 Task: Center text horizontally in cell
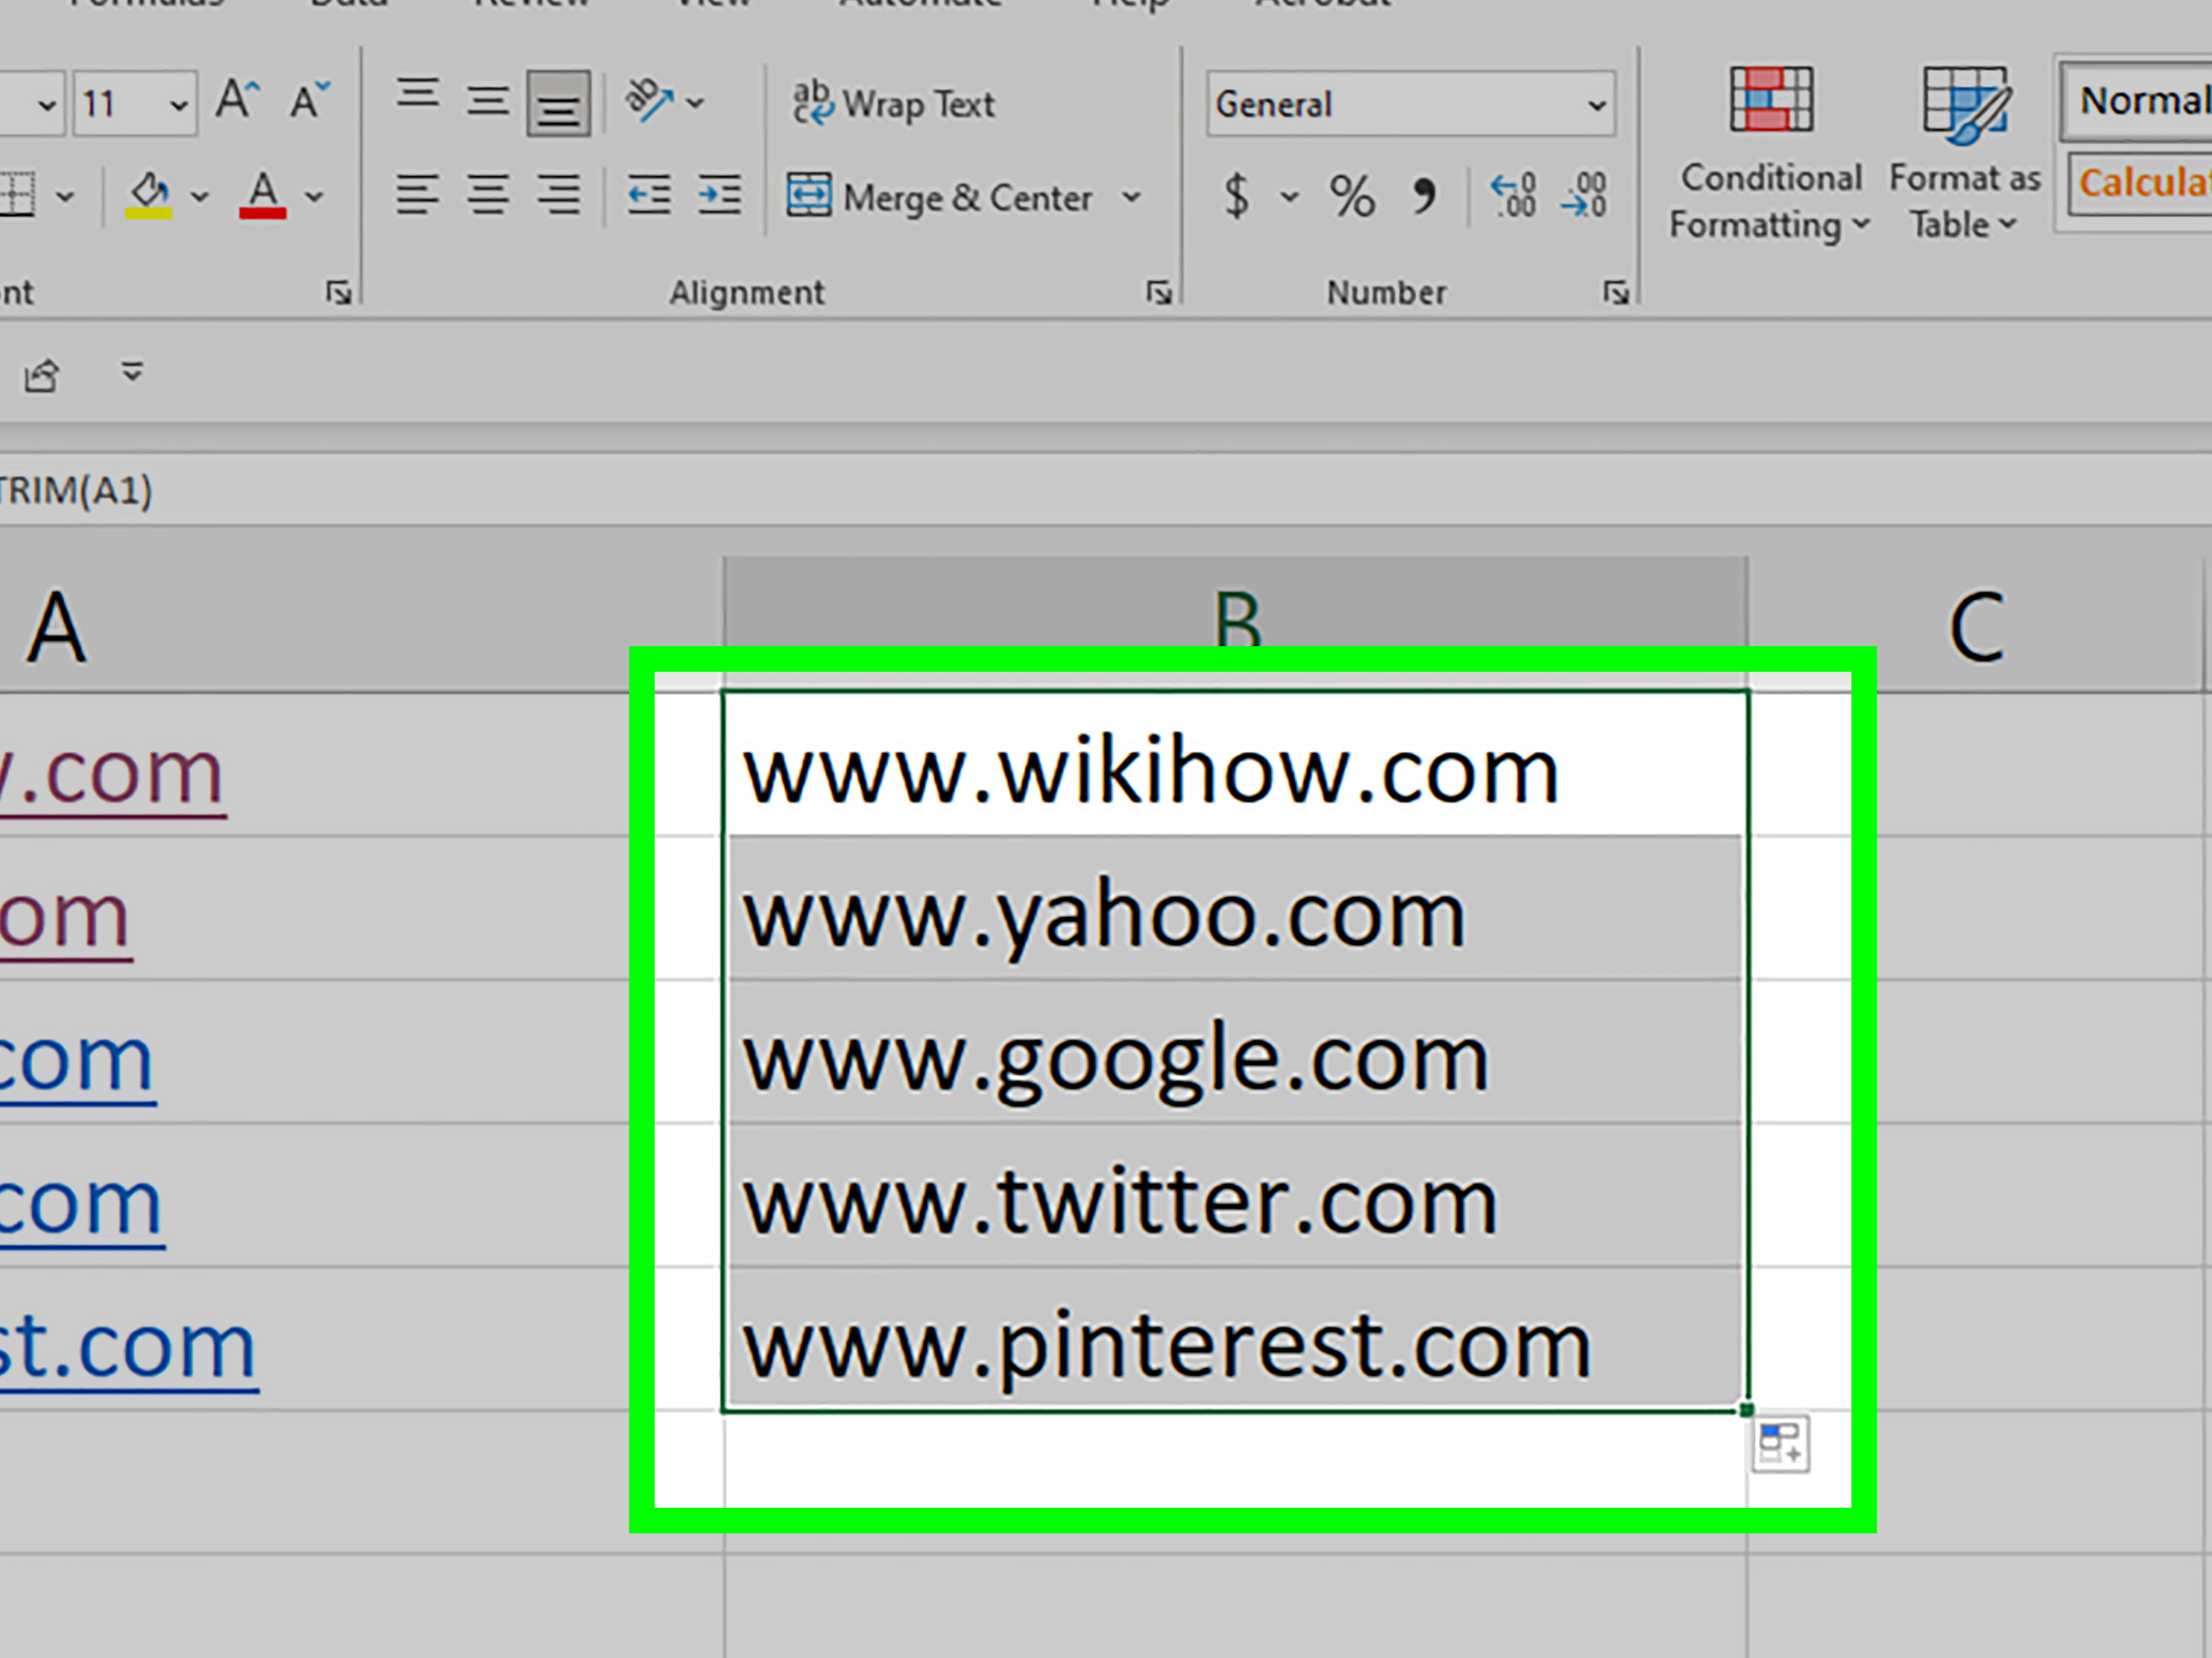488,195
